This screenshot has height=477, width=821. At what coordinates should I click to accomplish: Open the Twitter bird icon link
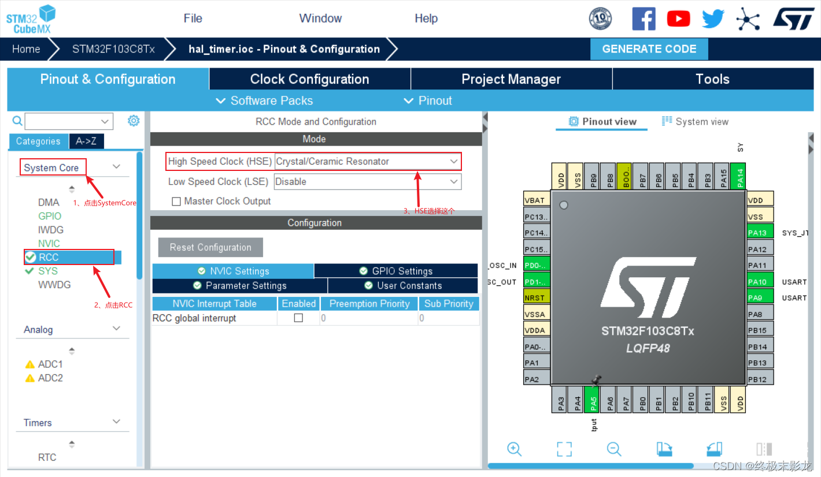(x=713, y=19)
